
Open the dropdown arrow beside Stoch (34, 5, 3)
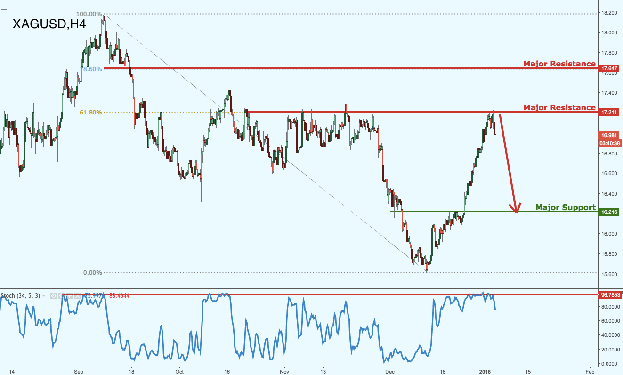pyautogui.click(x=44, y=296)
